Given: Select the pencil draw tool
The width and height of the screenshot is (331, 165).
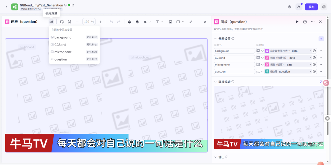Looking at the screenshot, I should point(191,22).
